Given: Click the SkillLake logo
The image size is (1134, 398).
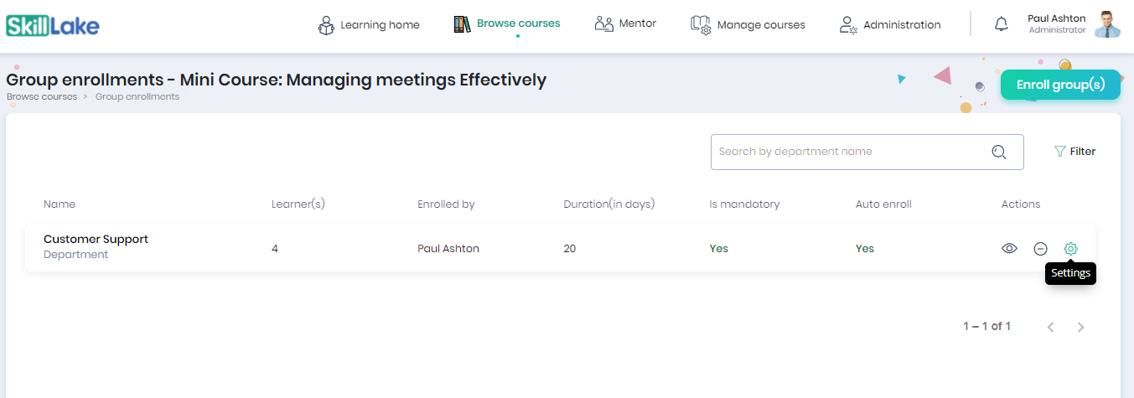Looking at the screenshot, I should click(52, 25).
